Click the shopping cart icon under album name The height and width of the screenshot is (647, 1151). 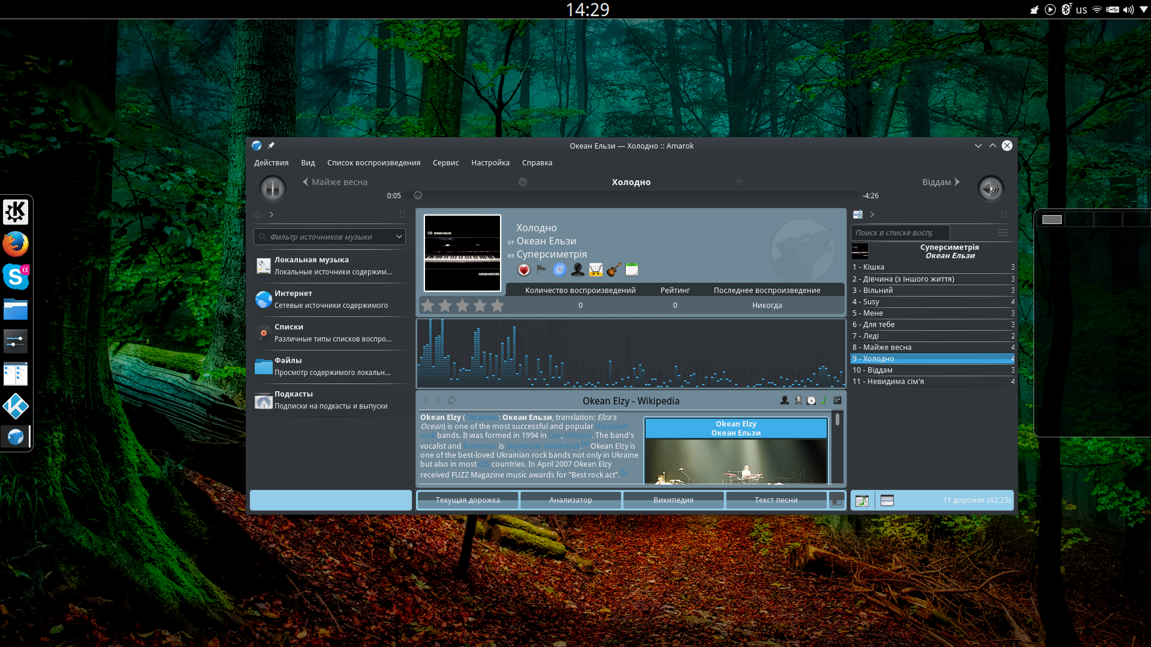[x=595, y=270]
